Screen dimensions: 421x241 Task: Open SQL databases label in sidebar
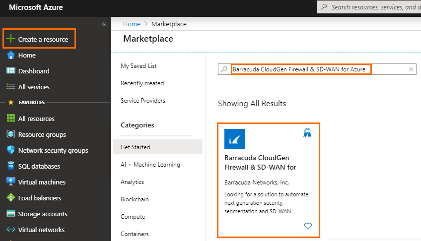[x=39, y=166]
